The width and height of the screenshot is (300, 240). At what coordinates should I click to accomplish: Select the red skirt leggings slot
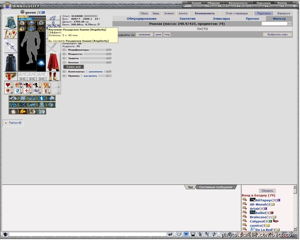53,62
